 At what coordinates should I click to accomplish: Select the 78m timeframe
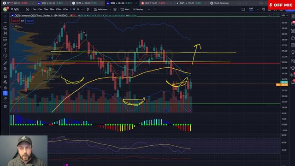(52, 9)
